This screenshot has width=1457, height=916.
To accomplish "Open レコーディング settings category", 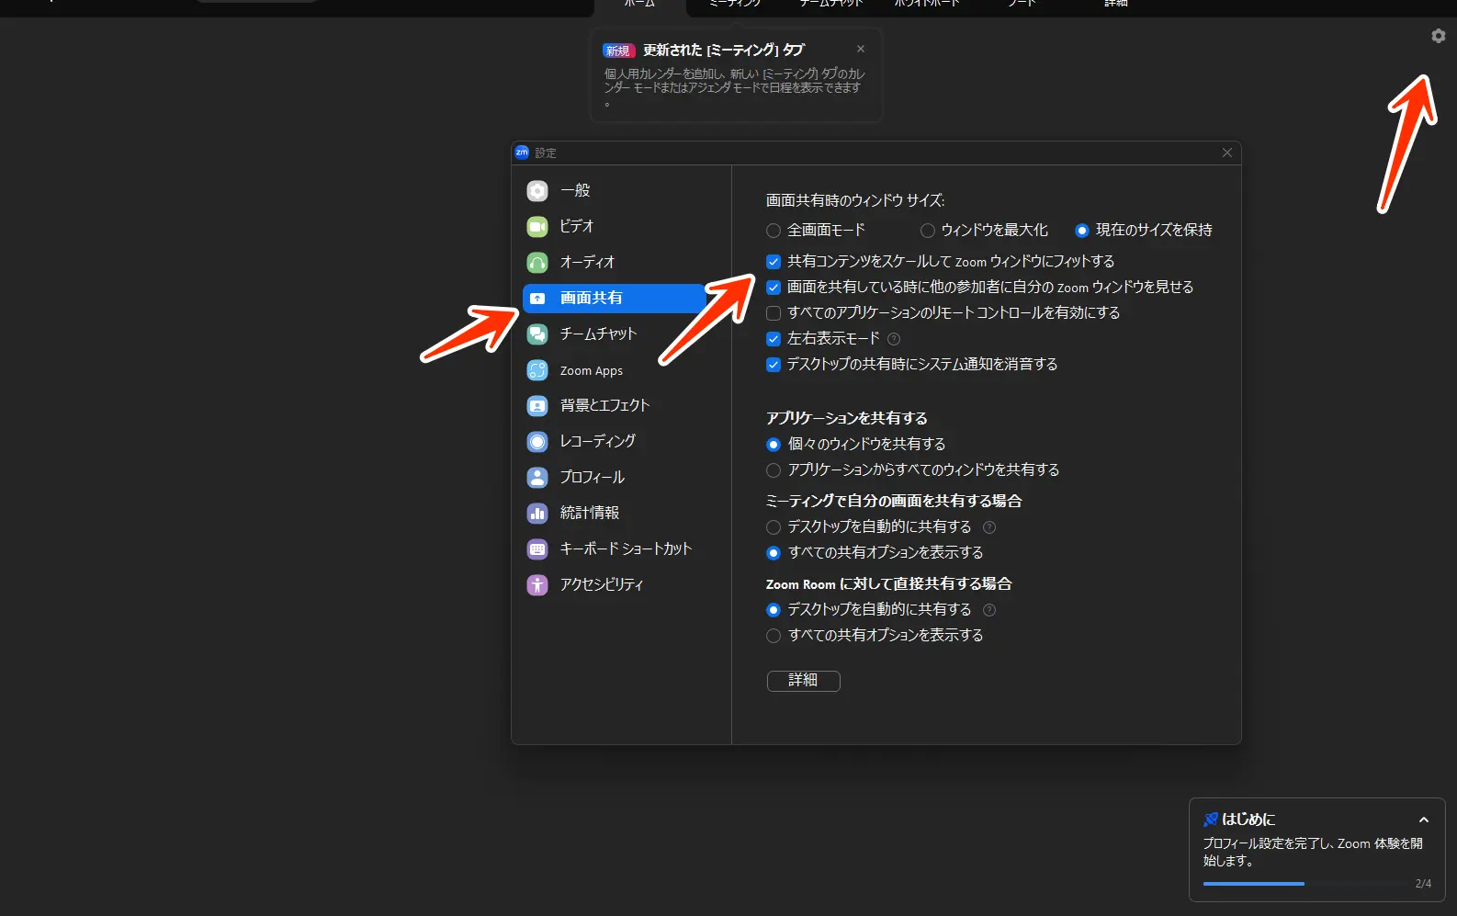I will point(614,441).
